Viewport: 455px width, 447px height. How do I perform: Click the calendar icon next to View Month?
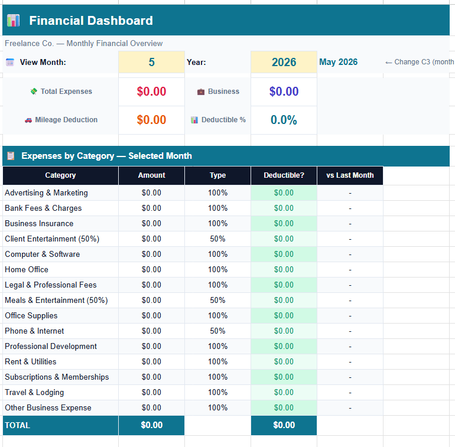10,62
